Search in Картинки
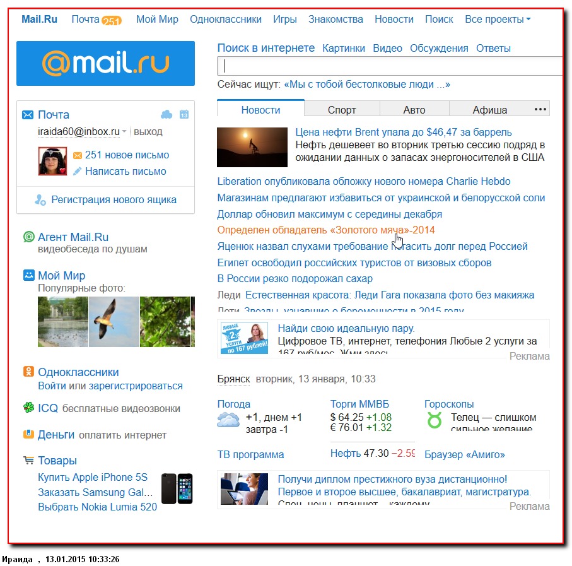 click(x=344, y=48)
